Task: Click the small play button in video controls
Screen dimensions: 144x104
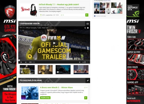Action: (21, 62)
